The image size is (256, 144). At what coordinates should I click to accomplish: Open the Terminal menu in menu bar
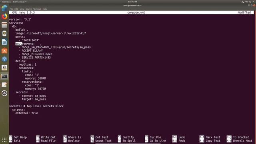(x=37, y=9)
